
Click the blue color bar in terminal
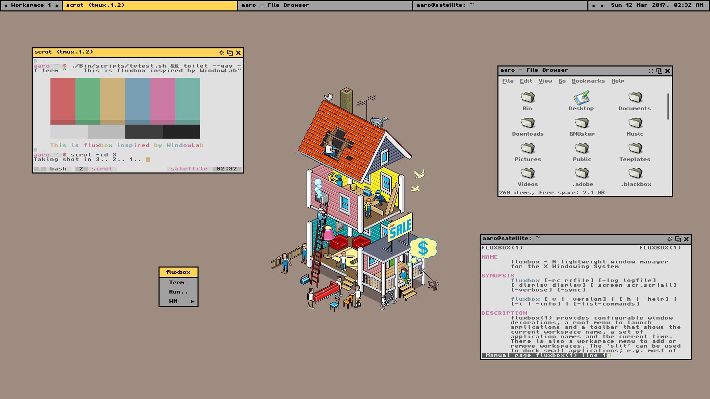(138, 101)
